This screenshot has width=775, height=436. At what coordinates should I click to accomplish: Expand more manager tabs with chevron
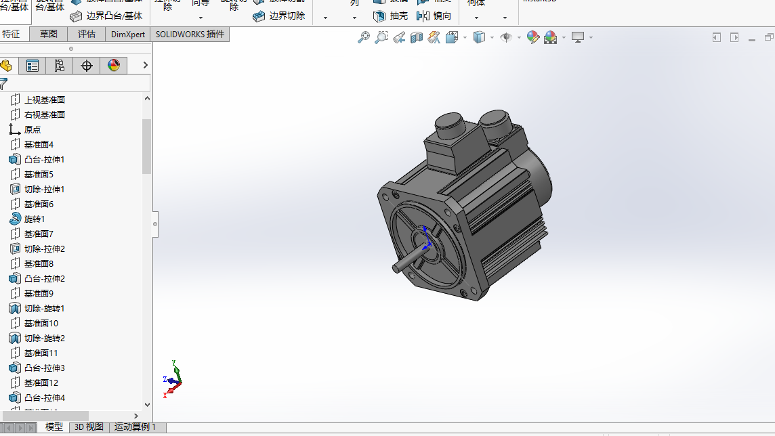(x=145, y=65)
